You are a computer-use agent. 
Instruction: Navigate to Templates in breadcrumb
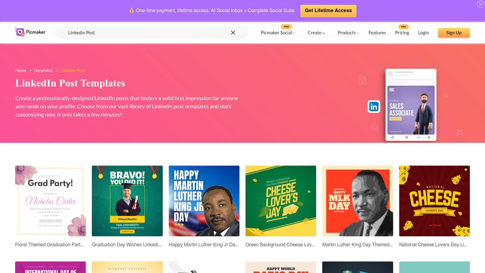[43, 70]
